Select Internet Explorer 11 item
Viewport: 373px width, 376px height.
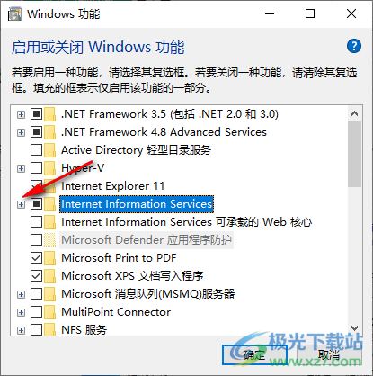113,186
